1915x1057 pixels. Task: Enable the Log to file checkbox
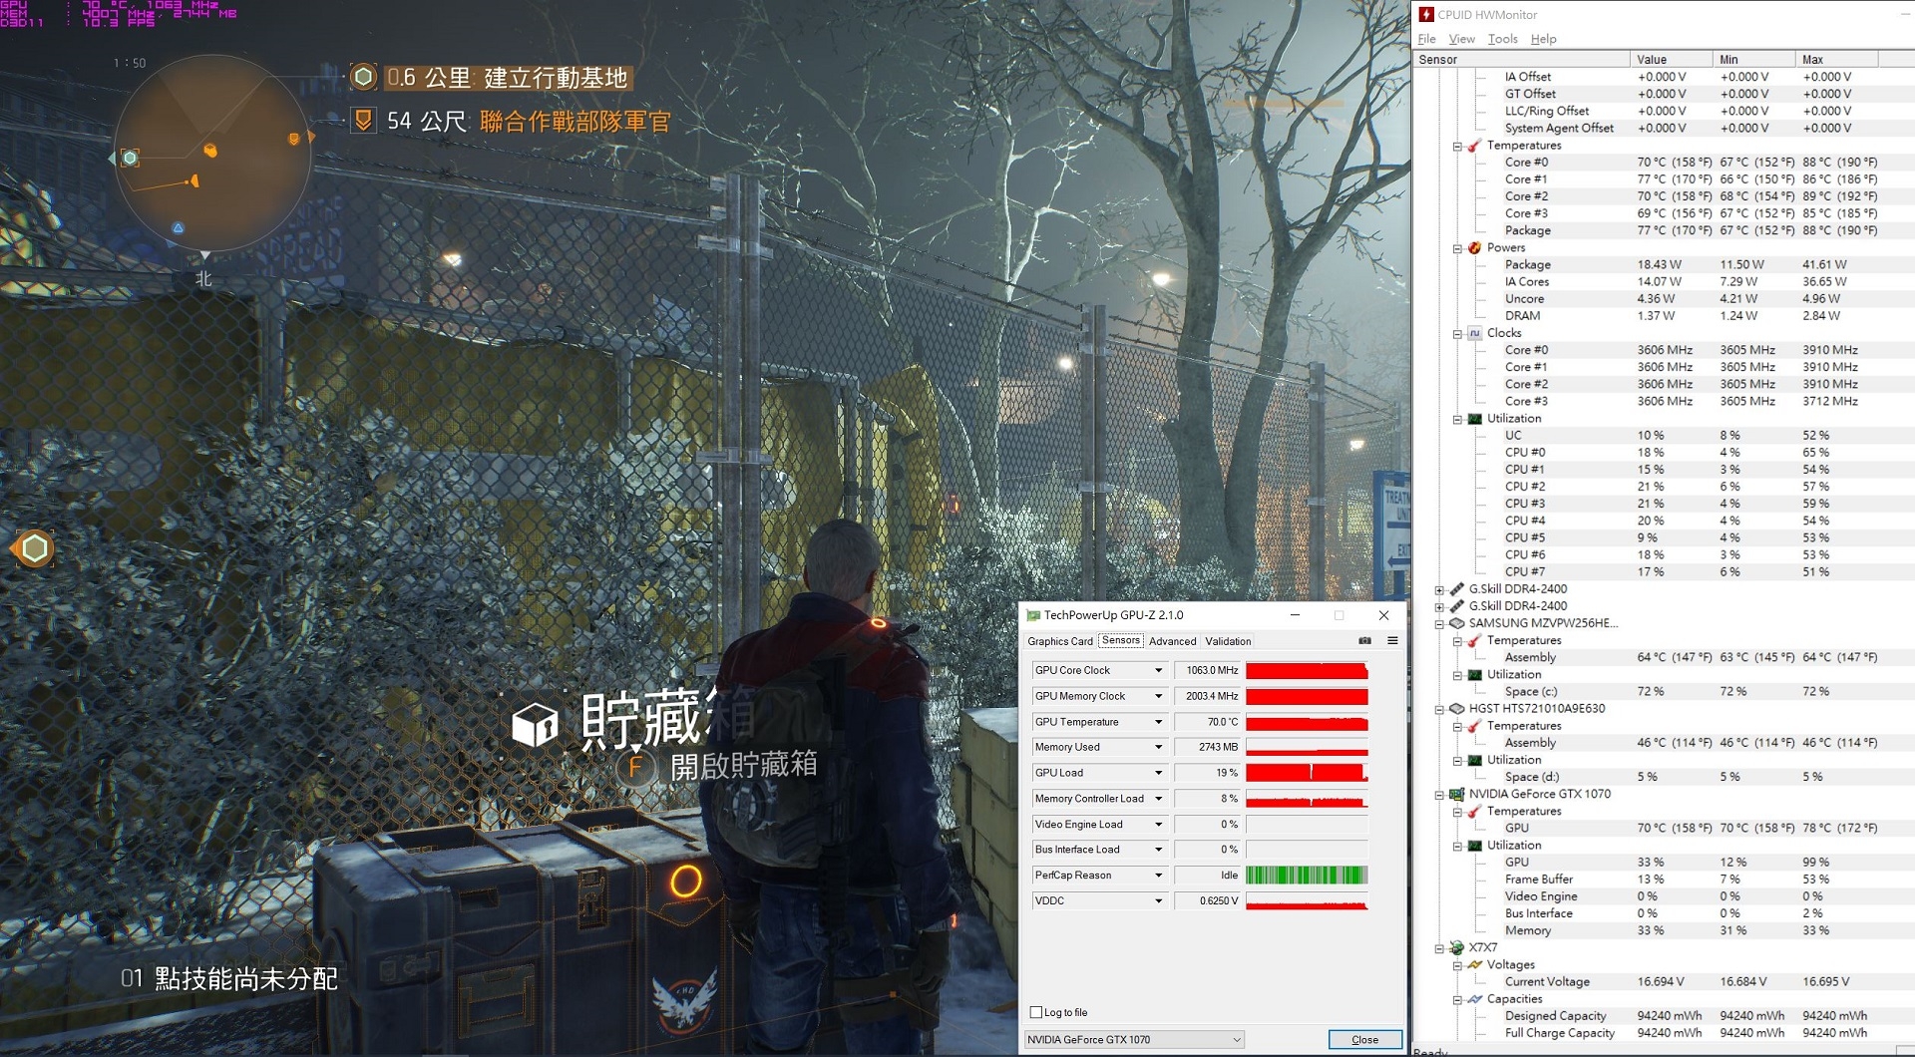pyautogui.click(x=1035, y=1012)
